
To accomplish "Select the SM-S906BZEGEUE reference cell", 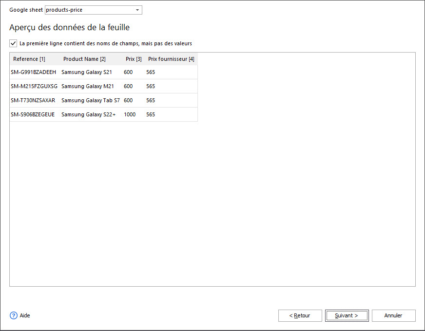I will coord(33,114).
